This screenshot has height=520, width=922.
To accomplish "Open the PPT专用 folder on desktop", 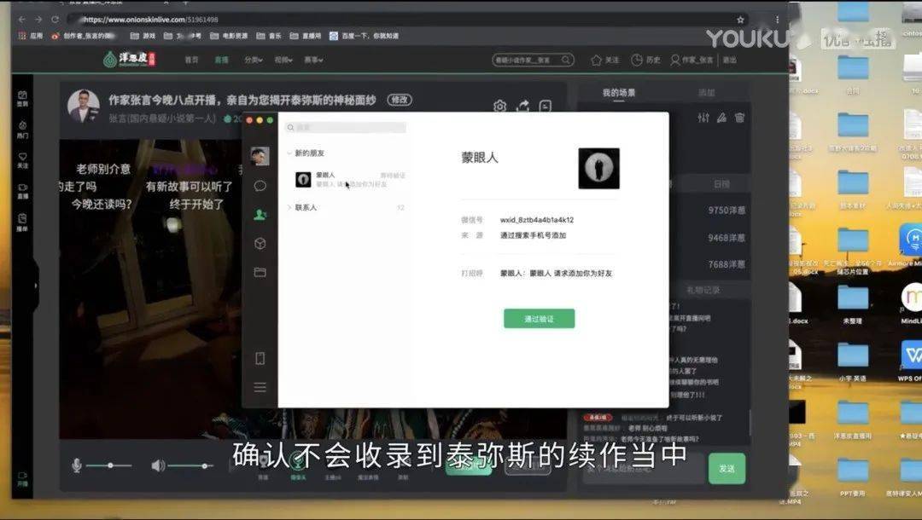I will pos(853,477).
